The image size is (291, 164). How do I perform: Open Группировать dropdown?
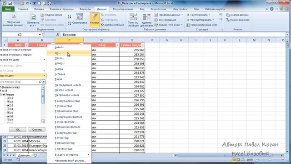pyautogui.click(x=198, y=15)
